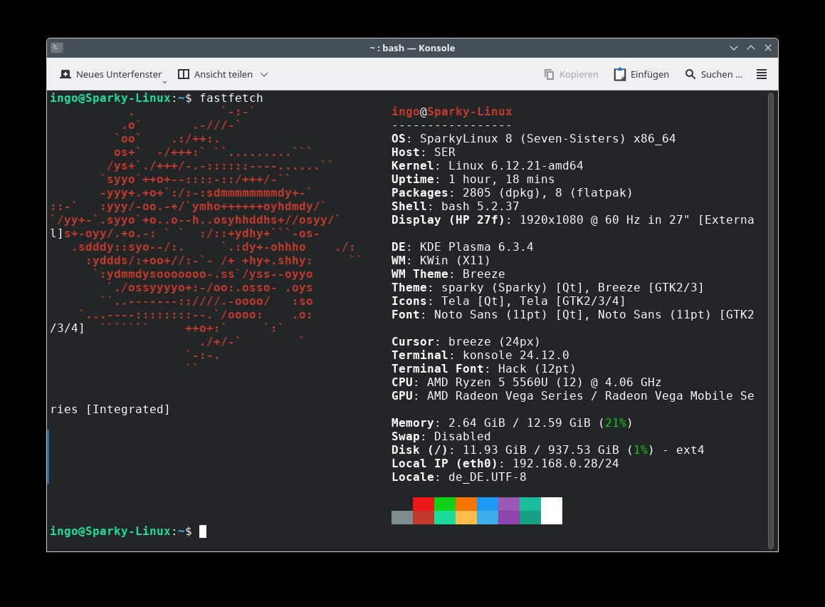Click the 'Terminal Font: Hack (12pt)' line

click(483, 368)
